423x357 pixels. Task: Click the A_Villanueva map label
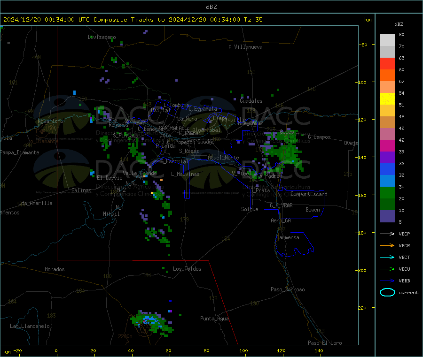pyautogui.click(x=245, y=47)
